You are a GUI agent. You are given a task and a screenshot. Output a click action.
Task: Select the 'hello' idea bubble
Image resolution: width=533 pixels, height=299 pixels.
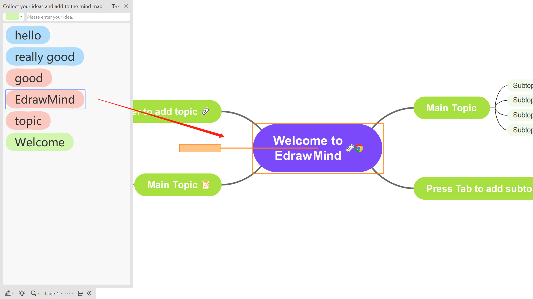tap(28, 35)
